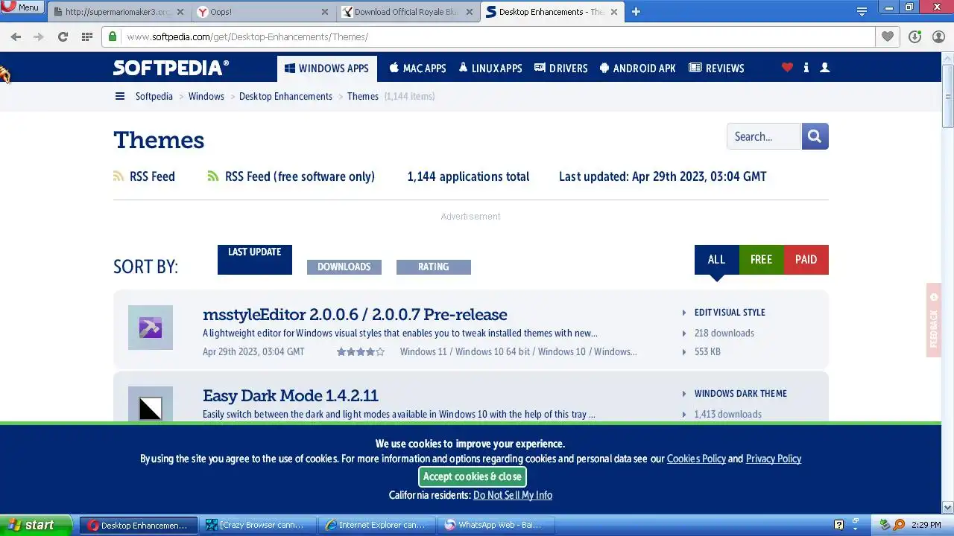
Task: Bookmark the page with the heart icon in address bar
Action: click(x=887, y=36)
